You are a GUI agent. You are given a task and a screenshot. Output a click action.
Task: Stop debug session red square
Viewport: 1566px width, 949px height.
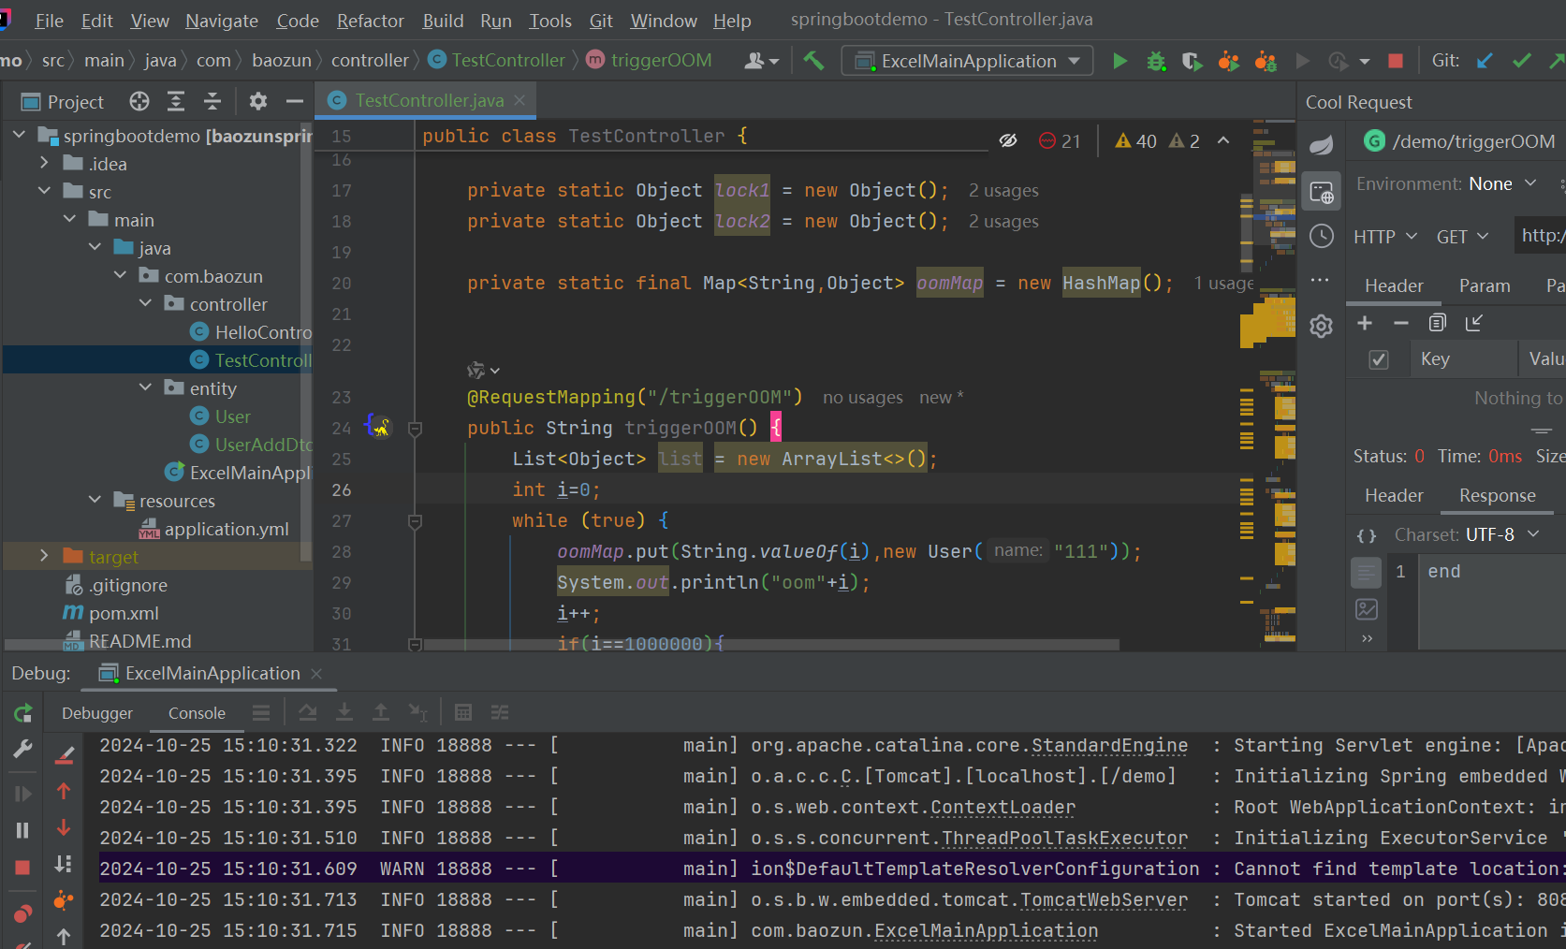coord(22,868)
